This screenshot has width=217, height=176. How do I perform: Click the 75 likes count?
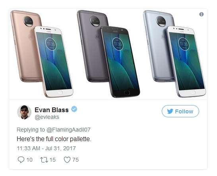point(76,160)
